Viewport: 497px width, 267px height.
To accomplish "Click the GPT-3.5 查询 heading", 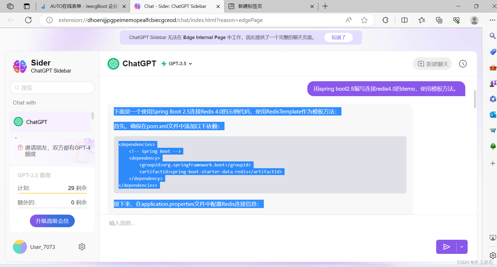I will coord(34,175).
